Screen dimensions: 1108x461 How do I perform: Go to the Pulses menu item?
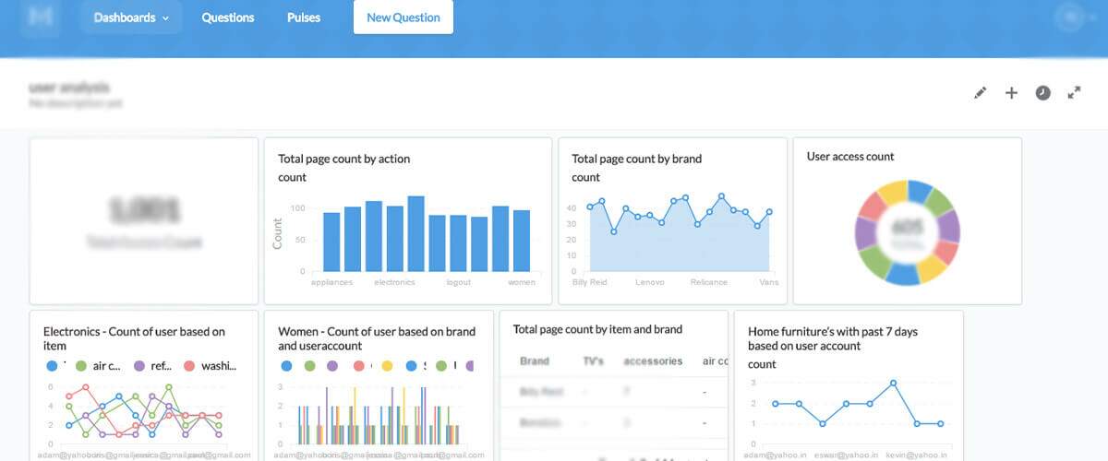(305, 18)
